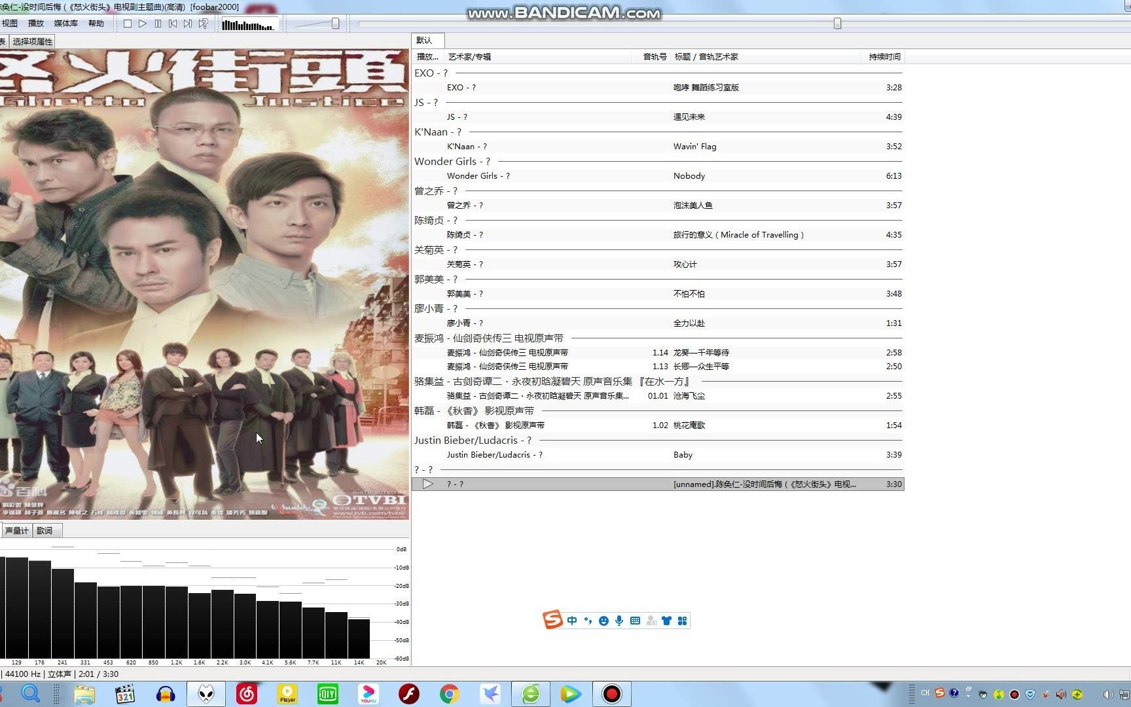
Task: Click the Stop playback button
Action: [128, 24]
